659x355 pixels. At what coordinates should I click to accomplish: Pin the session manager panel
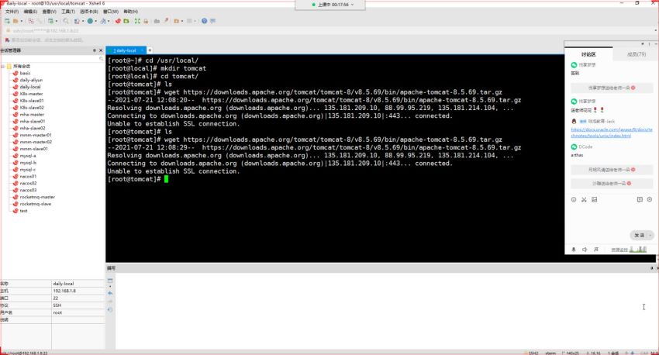[x=94, y=50]
